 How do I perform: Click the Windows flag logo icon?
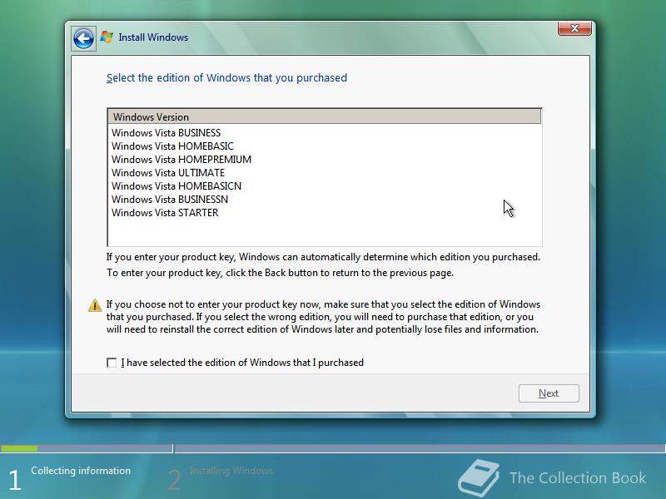(107, 37)
